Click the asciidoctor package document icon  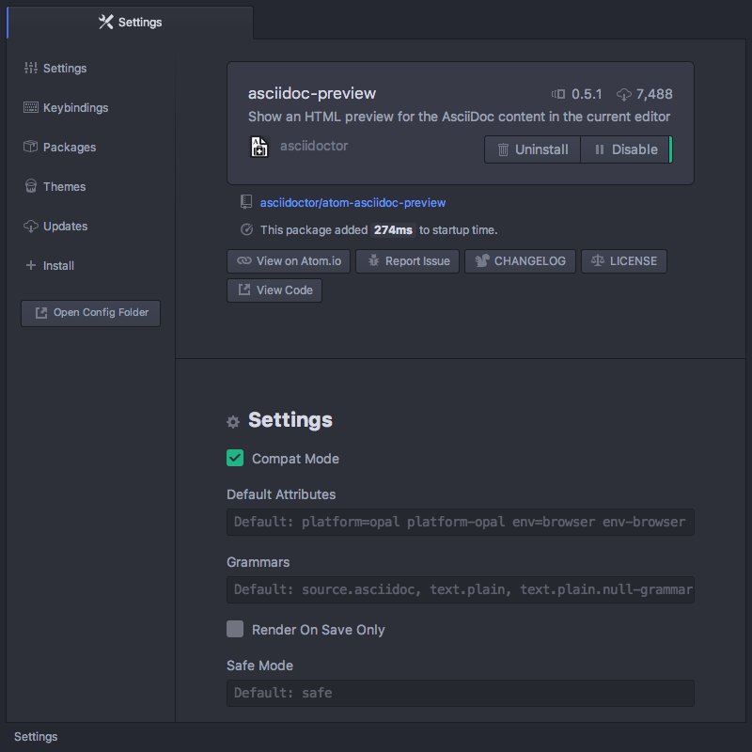coord(259,147)
